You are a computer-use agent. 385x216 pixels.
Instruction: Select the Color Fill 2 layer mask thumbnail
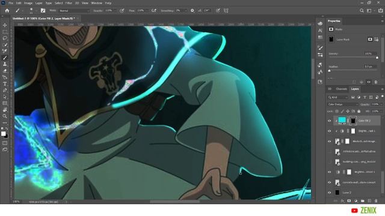pyautogui.click(x=353, y=121)
